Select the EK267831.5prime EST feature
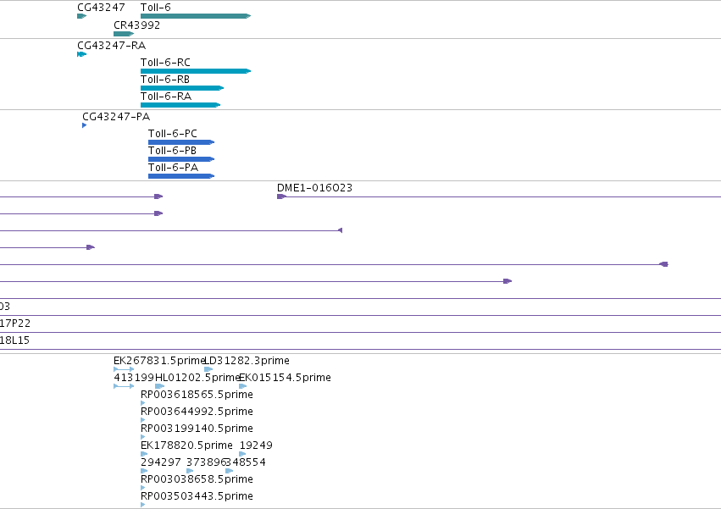721x509 pixels. click(x=124, y=369)
